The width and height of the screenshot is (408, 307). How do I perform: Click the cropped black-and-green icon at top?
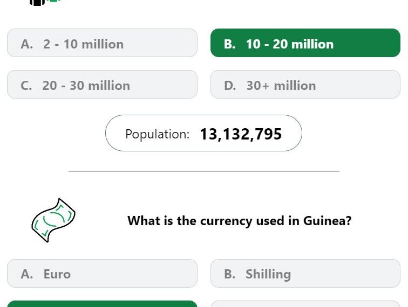(x=45, y=2)
